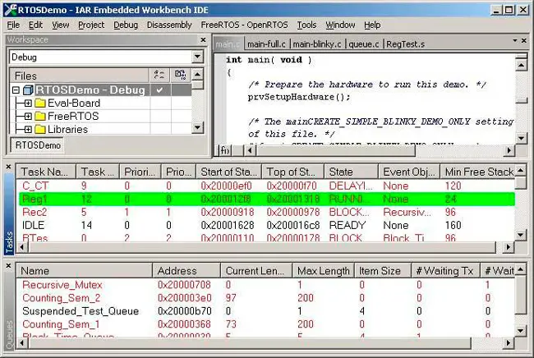Switch to the main-blinky.c editor tab
Image resolution: width=534 pixels, height=358 pixels.
[x=318, y=43]
